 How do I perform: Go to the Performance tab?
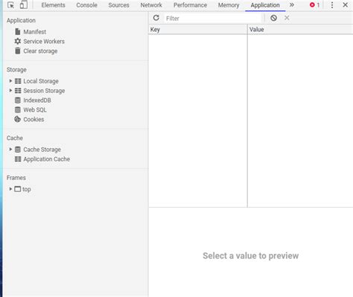point(190,5)
